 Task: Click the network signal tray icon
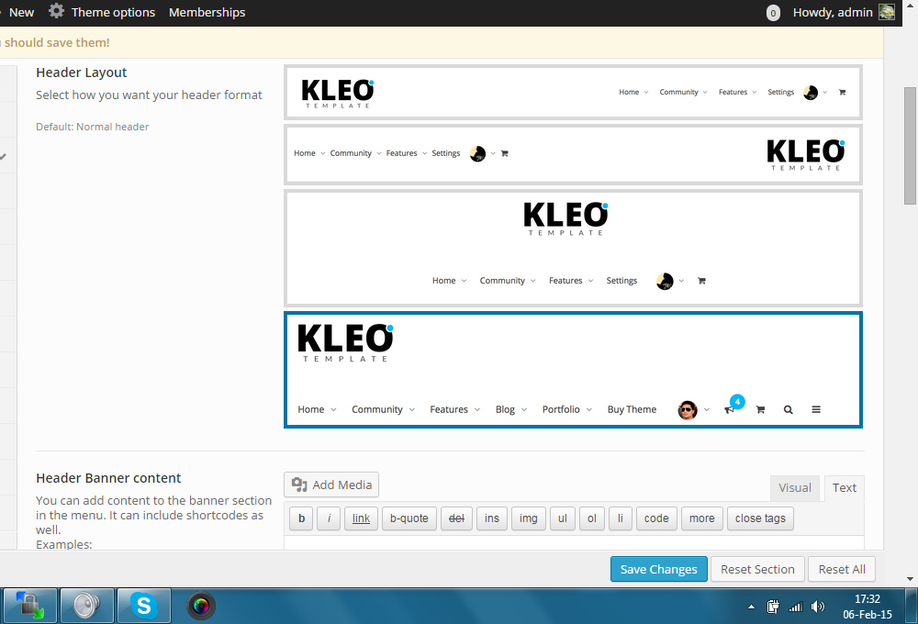click(795, 606)
